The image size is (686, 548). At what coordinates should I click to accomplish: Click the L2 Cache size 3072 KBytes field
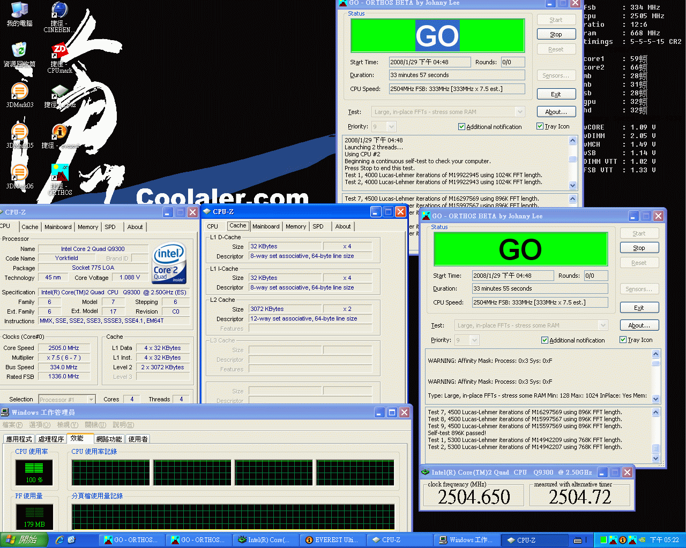click(285, 309)
